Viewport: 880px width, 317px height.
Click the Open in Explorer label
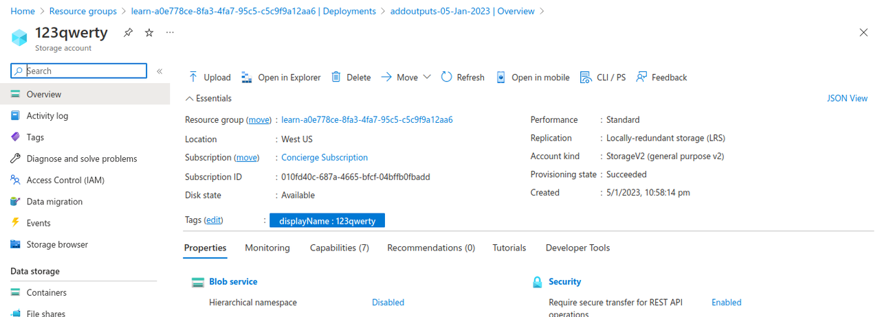[289, 78]
